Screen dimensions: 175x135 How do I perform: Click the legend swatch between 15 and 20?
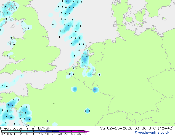tap(43, 131)
